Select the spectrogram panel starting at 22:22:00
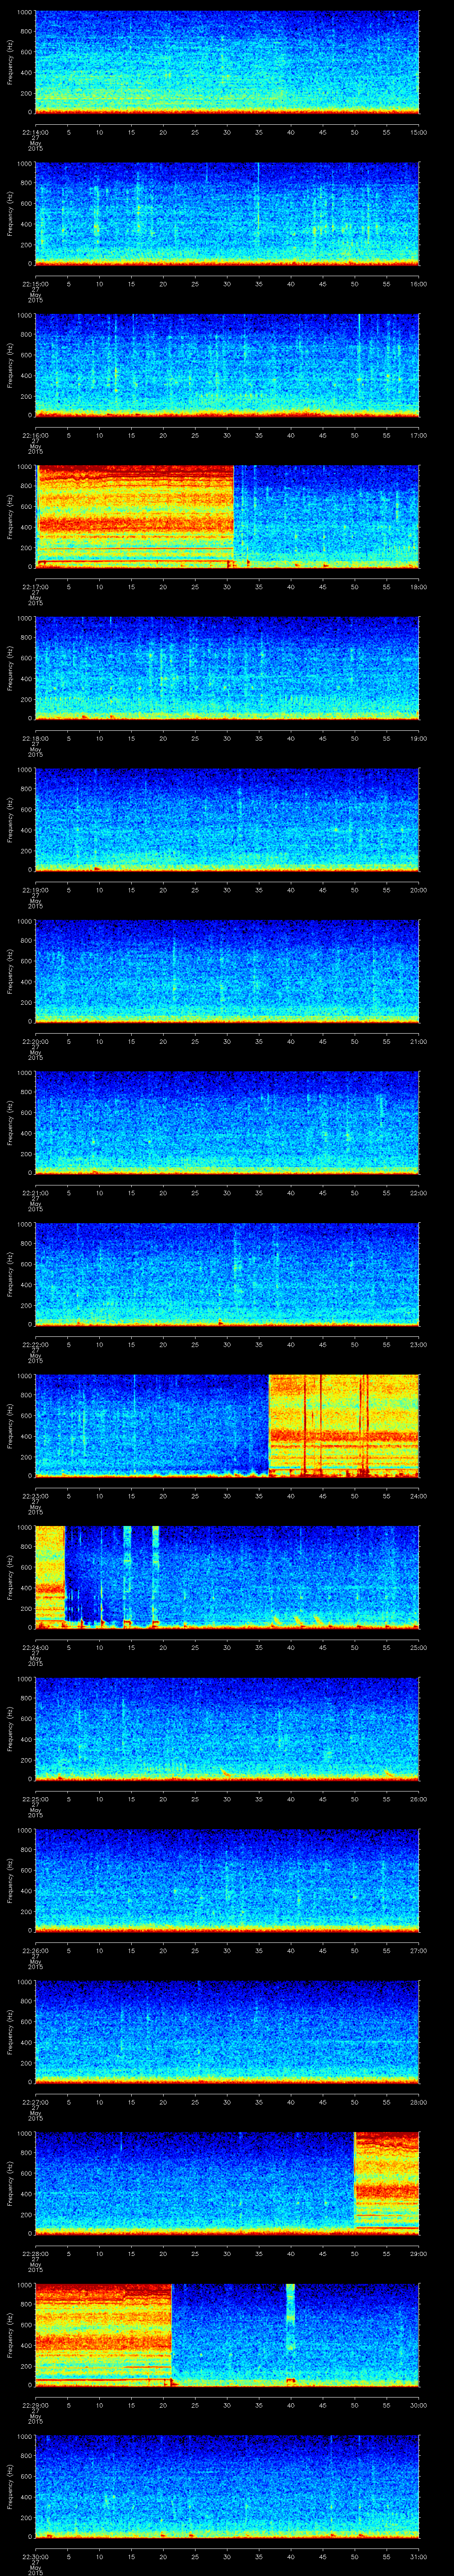 pyautogui.click(x=227, y=1274)
